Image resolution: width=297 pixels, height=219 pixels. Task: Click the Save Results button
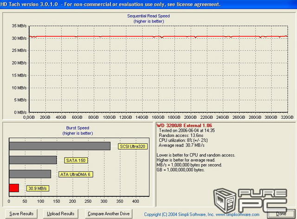pyautogui.click(x=21, y=214)
